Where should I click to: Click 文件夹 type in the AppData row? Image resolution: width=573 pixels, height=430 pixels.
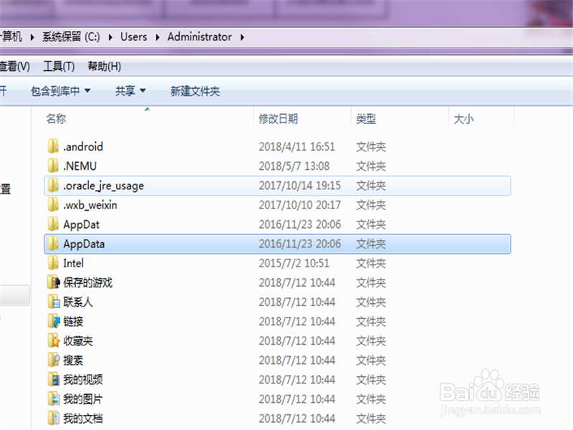coord(371,244)
